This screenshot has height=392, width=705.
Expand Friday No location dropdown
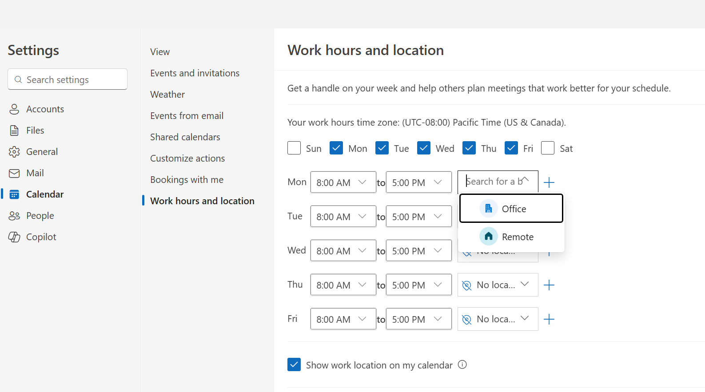(x=498, y=319)
